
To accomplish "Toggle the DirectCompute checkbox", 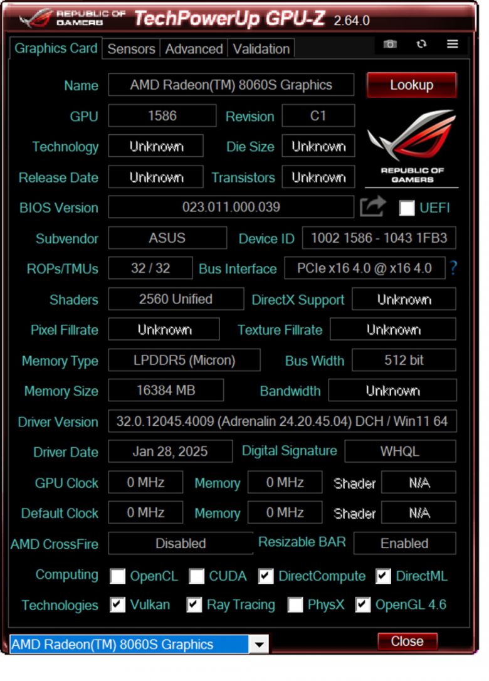I will coord(266,576).
